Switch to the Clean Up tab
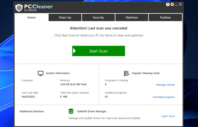 pyautogui.click(x=65, y=17)
